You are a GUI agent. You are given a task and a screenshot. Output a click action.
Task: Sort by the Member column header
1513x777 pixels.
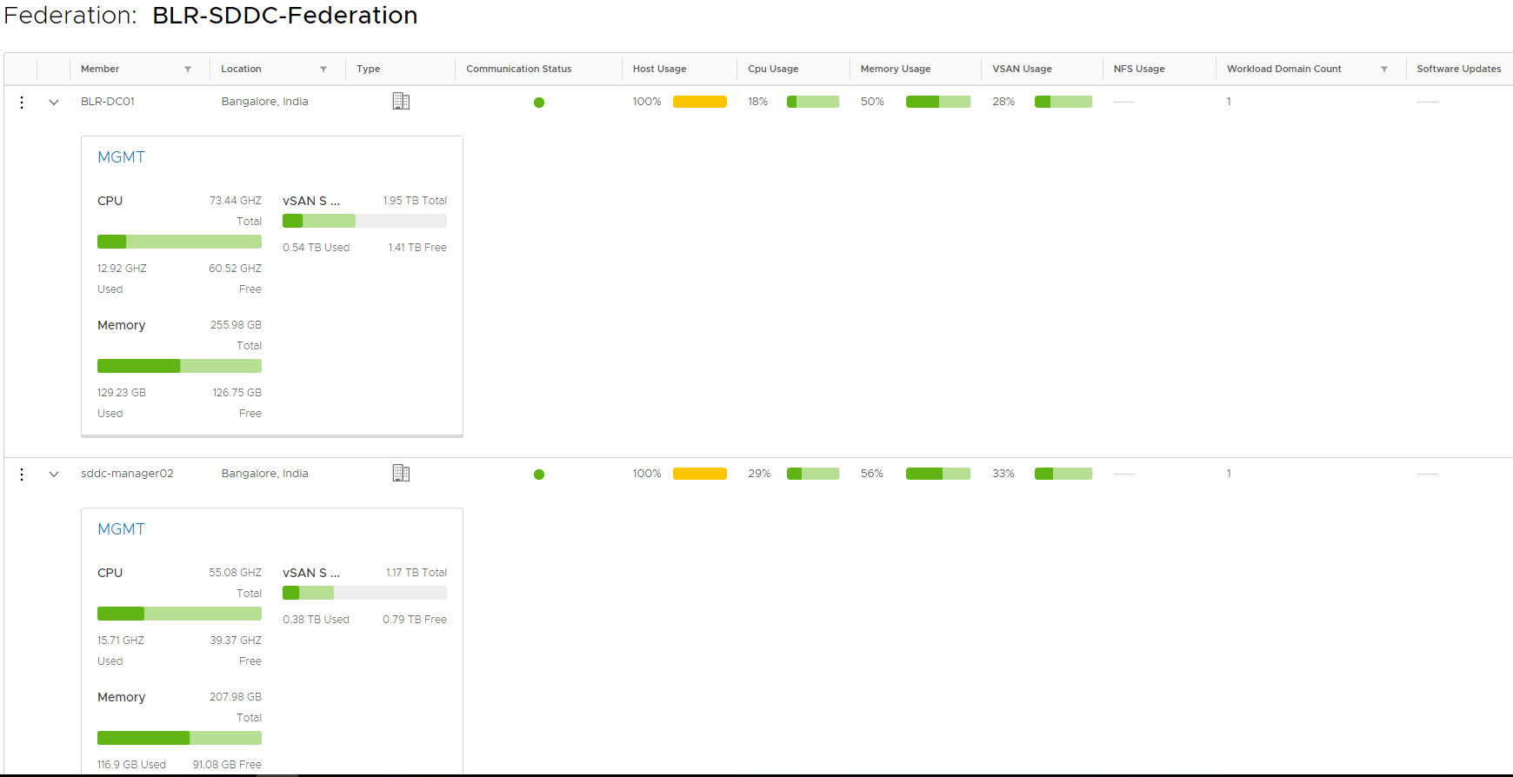100,70
